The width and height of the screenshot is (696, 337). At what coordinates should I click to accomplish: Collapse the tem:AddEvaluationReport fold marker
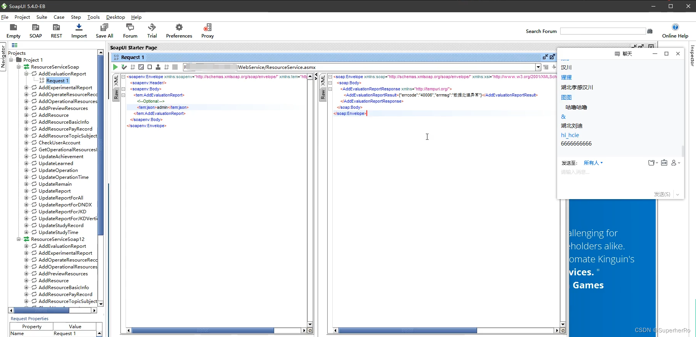124,95
